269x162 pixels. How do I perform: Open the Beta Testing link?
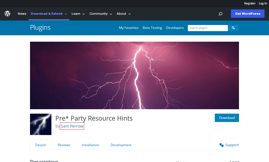coord(152,28)
